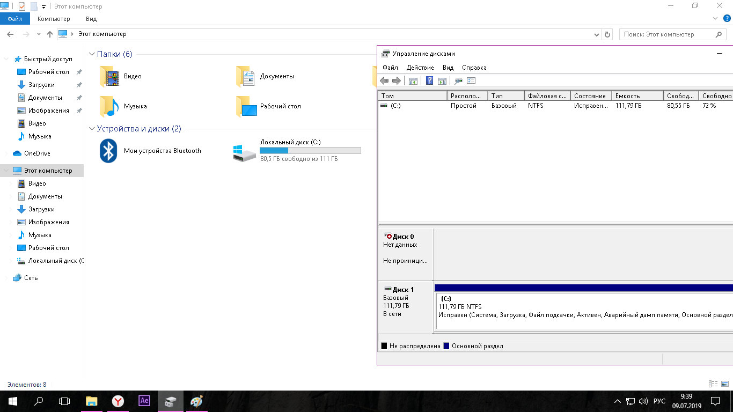The height and width of the screenshot is (412, 733).
Task: Sort by Состояние column header
Action: [x=591, y=95]
